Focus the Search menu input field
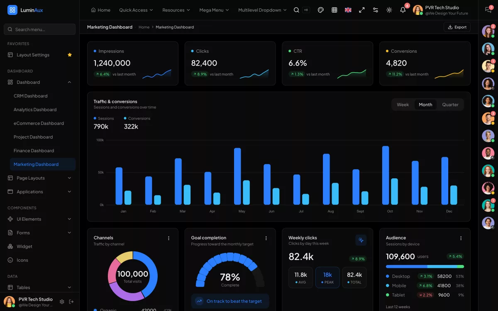The height and width of the screenshot is (311, 498). [x=40, y=29]
